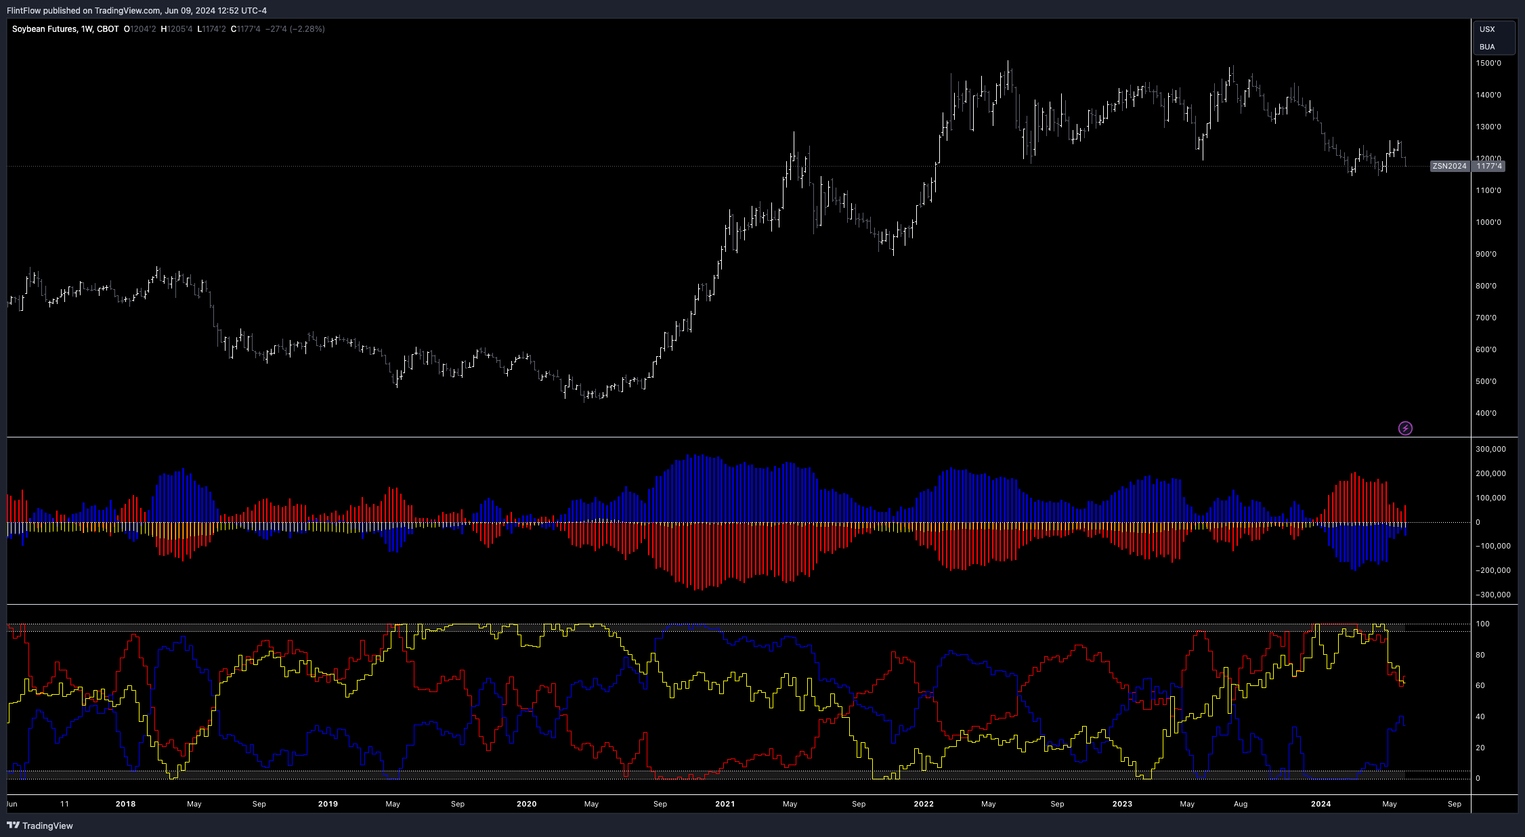Click the 1500'0 price scale label
Image resolution: width=1525 pixels, height=837 pixels.
(x=1488, y=63)
